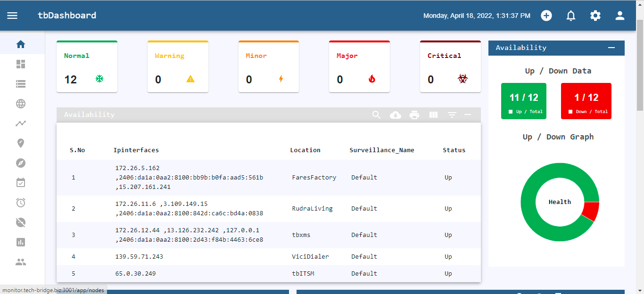This screenshot has width=644, height=294.
Task: Select the trend graph icon in sidebar
Action: point(21,123)
